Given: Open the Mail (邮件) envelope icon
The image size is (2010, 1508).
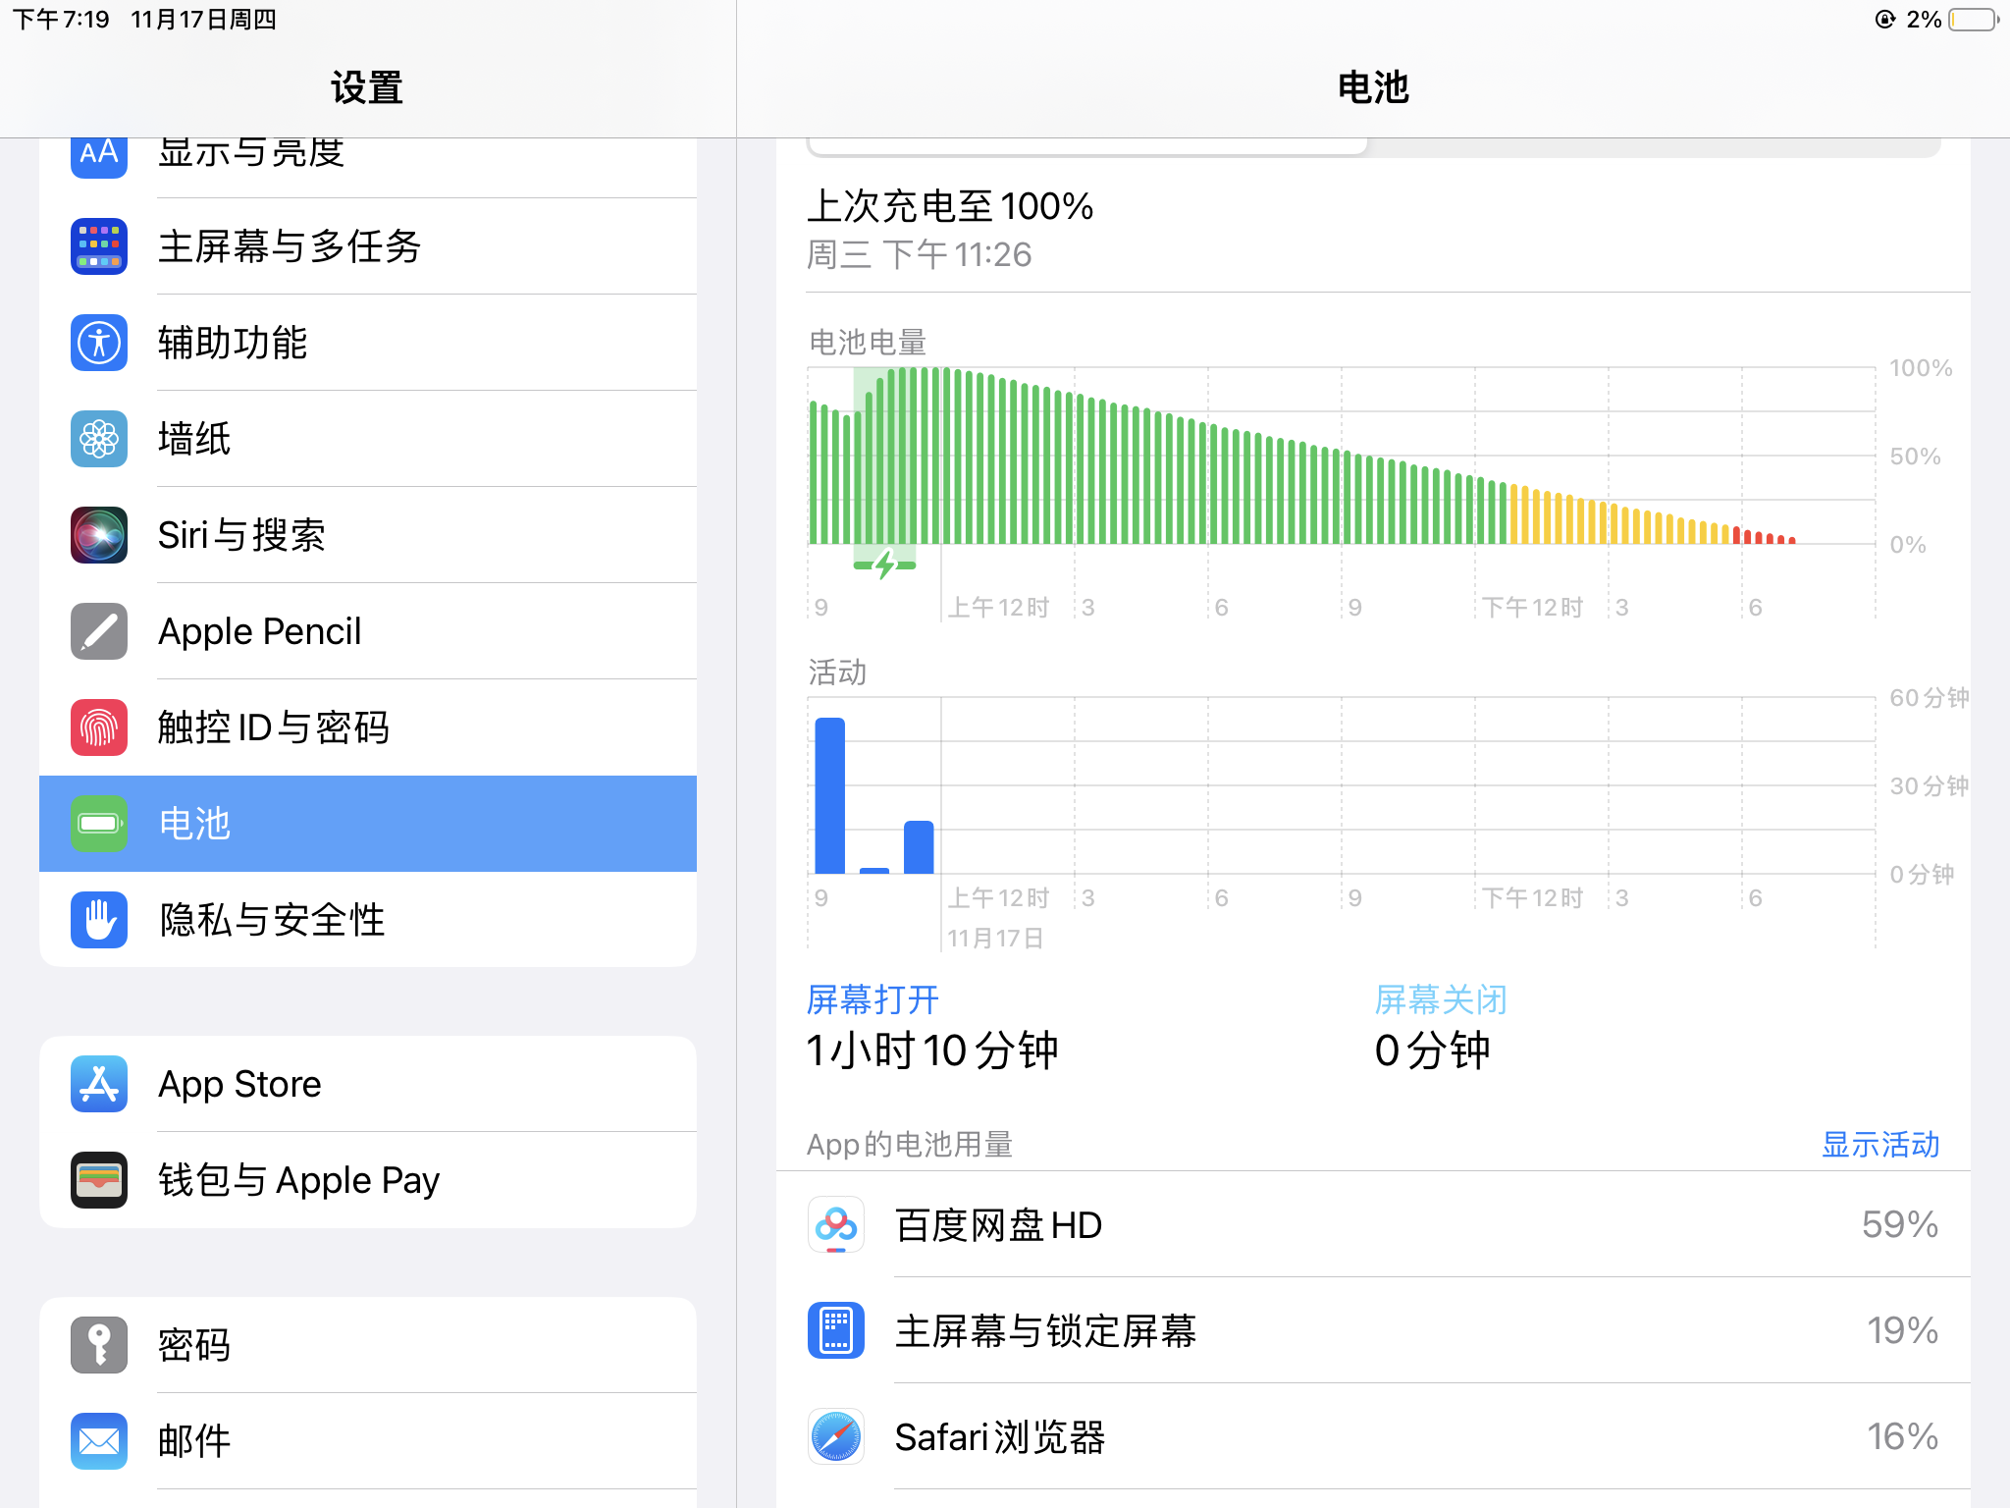Looking at the screenshot, I should coord(99,1441).
